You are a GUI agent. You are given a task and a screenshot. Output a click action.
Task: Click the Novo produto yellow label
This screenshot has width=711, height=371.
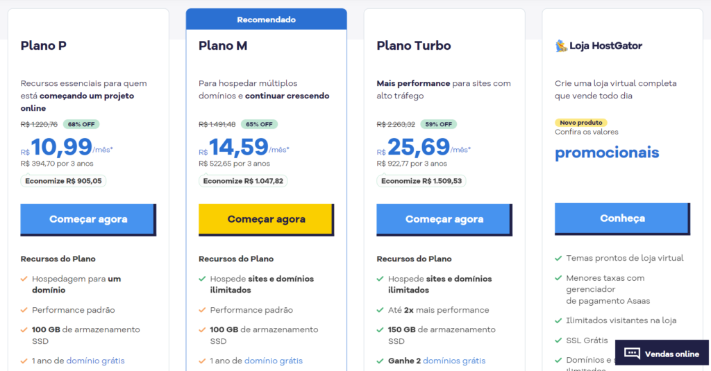(x=581, y=123)
